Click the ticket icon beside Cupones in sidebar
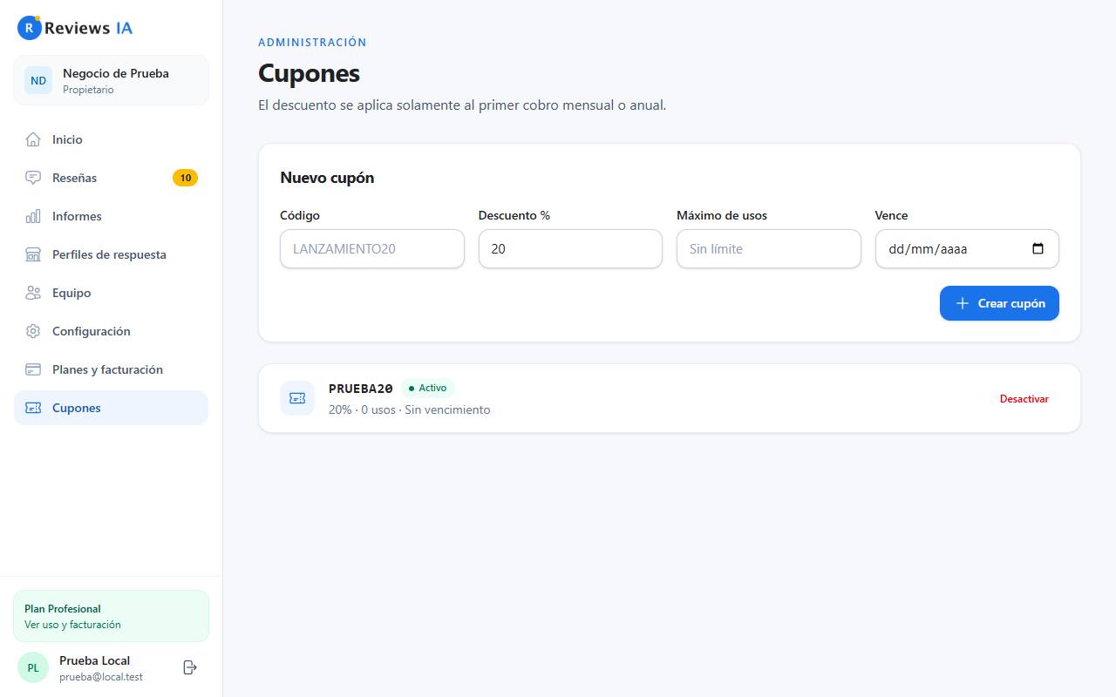Image resolution: width=1116 pixels, height=697 pixels. 33,408
